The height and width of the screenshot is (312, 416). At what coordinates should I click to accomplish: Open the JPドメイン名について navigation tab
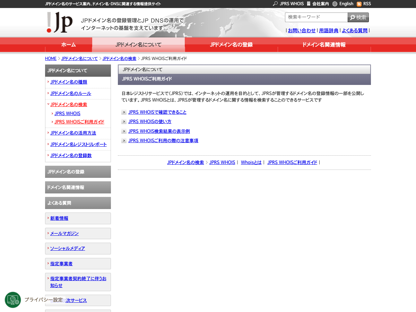click(x=138, y=45)
